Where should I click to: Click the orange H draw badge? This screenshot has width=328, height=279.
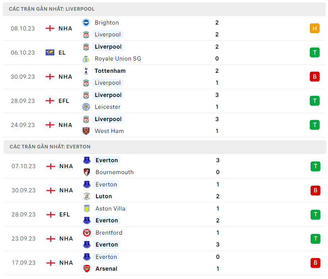pyautogui.click(x=315, y=28)
